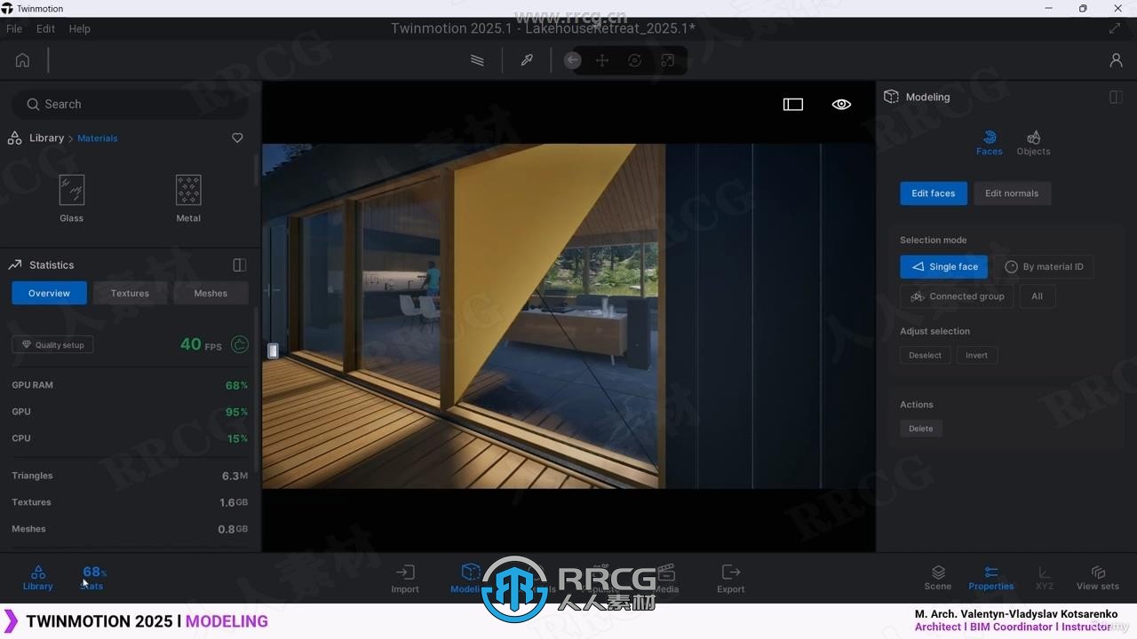Select the Rotate gizmo tool
This screenshot has height=639, width=1137.
634,60
